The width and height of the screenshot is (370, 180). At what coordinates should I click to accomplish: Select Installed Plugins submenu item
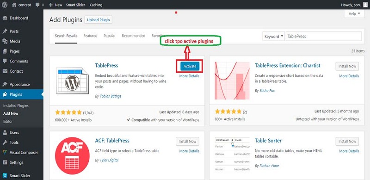16,106
